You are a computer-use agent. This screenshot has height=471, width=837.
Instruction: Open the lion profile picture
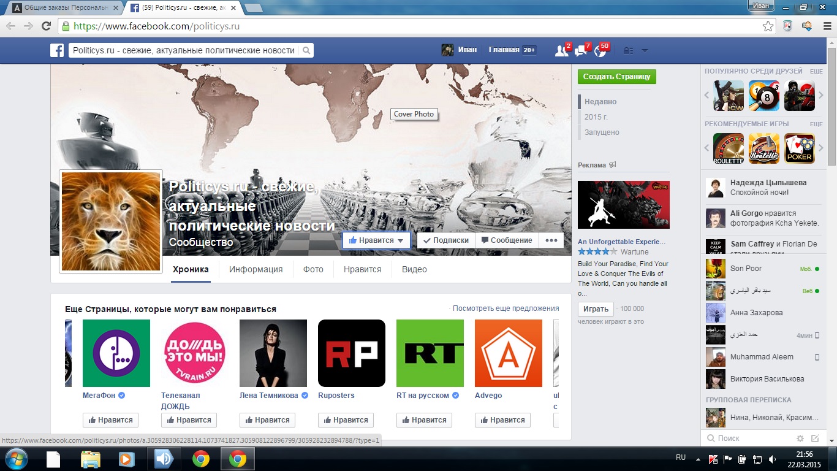[111, 221]
